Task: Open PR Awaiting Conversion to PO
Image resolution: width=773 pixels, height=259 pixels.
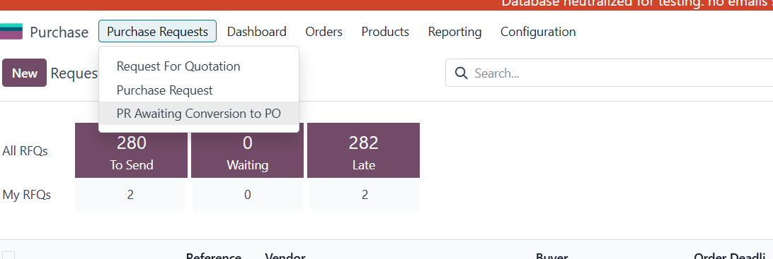Action: pos(199,114)
